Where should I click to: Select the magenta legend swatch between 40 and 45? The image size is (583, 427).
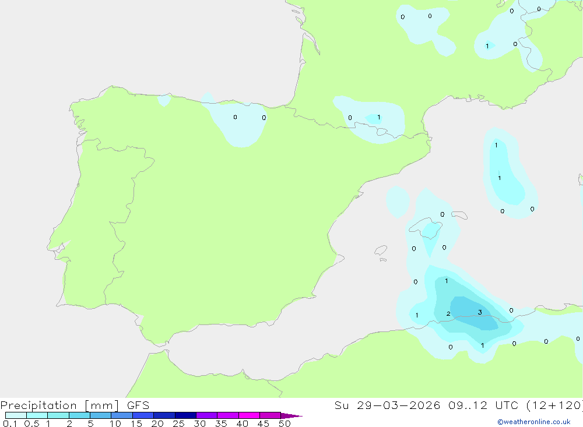click(x=249, y=415)
